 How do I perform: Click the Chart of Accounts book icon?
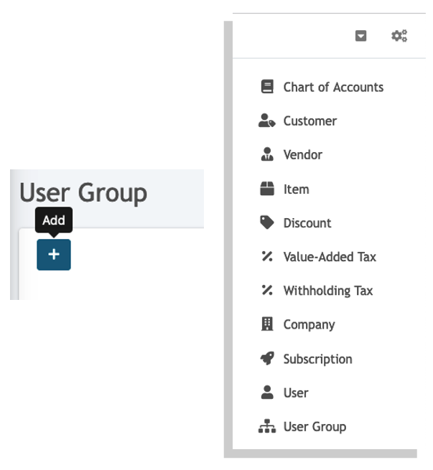(x=267, y=87)
